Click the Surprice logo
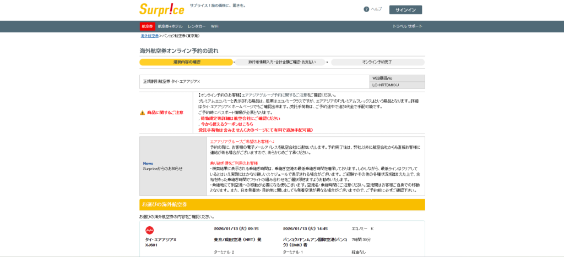Image resolution: width=564 pixels, height=257 pixels. (161, 9)
